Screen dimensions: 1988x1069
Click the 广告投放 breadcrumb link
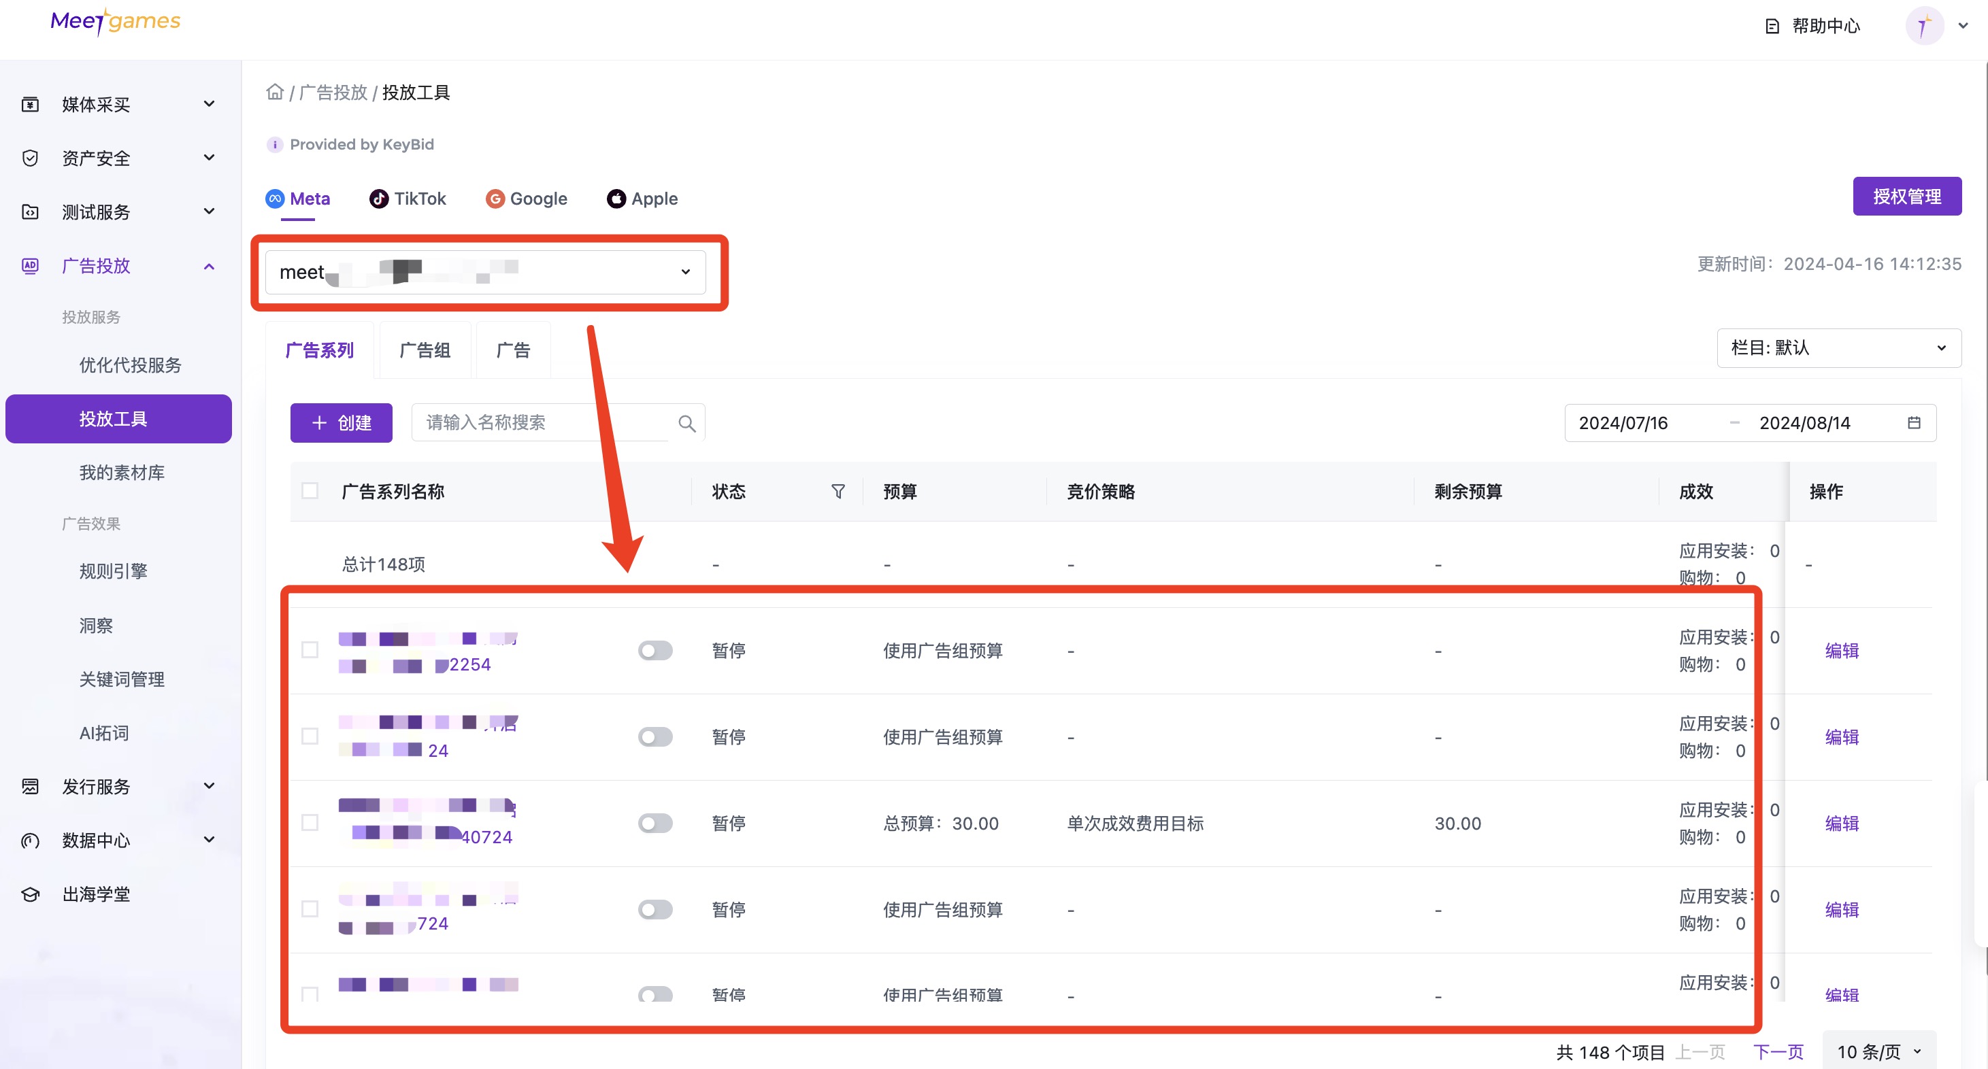click(x=333, y=92)
